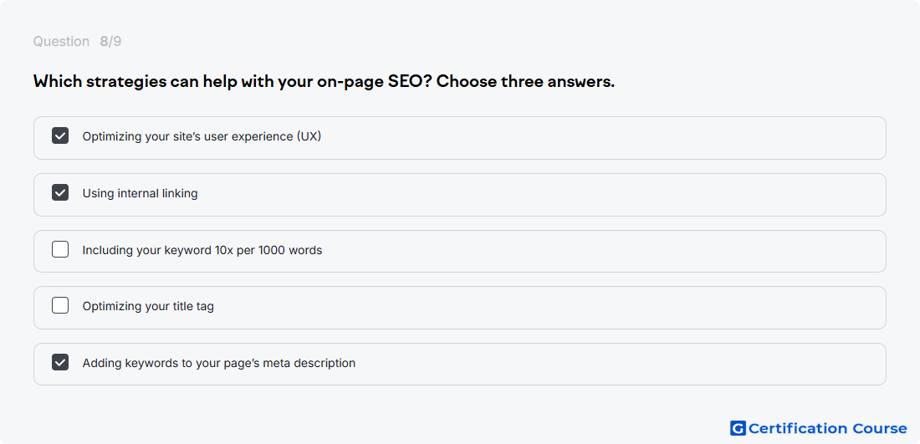This screenshot has height=444, width=920.
Task: Select the "Adding keywords to meta description" answer text
Action: (x=219, y=363)
